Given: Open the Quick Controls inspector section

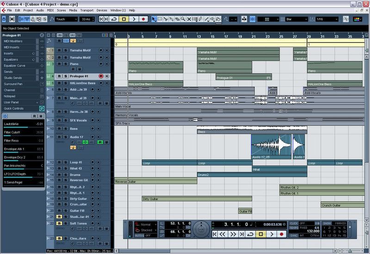Looking at the screenshot, I should click(x=23, y=108).
